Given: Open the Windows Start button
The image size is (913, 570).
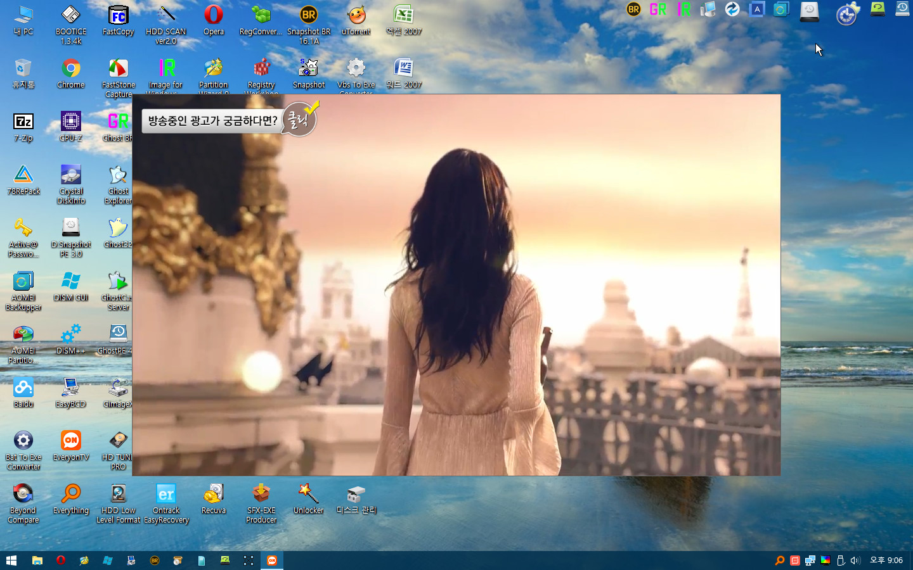Looking at the screenshot, I should coord(11,560).
